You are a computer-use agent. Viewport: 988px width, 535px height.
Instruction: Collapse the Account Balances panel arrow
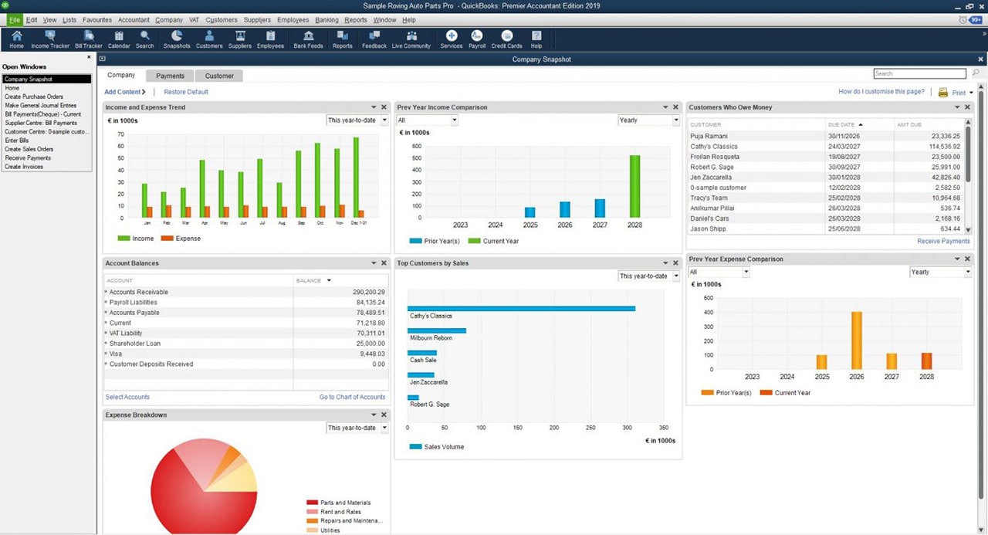tap(374, 263)
